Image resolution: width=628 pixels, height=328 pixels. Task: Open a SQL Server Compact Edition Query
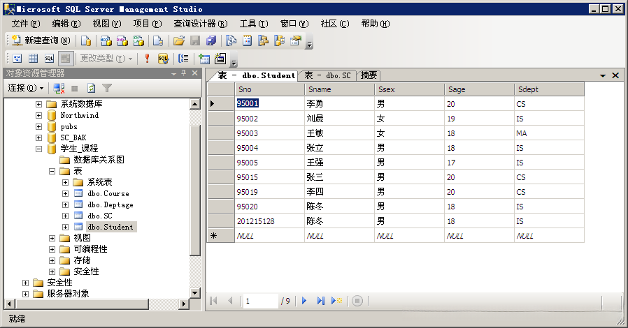click(x=158, y=40)
